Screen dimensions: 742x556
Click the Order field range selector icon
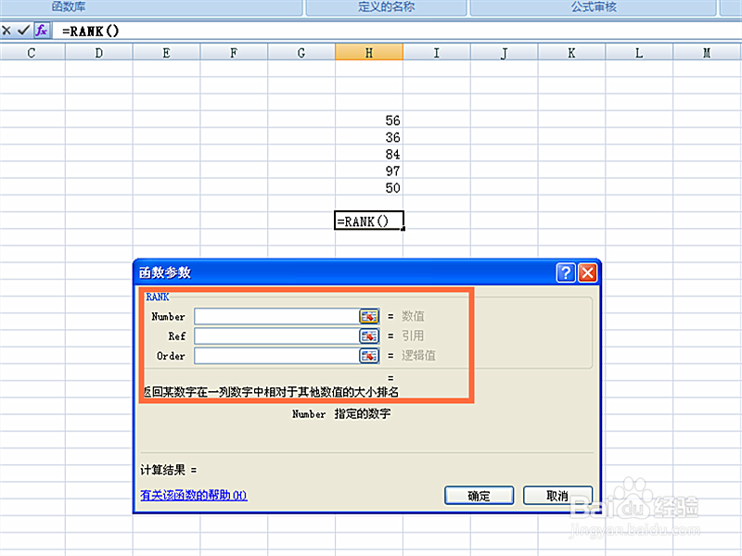click(x=369, y=356)
